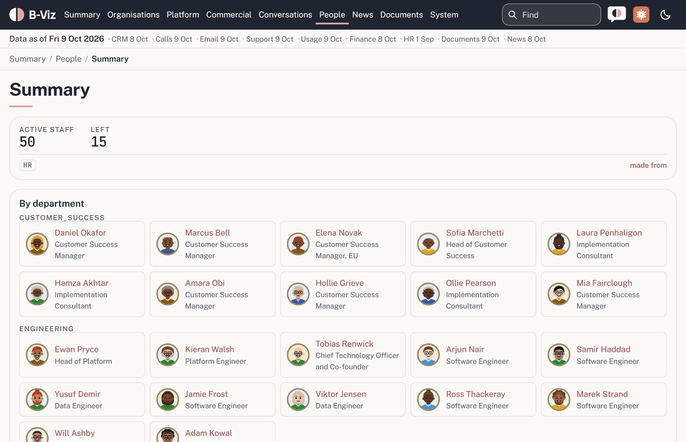Open the chat assistant speech-bubble icon
Screen dimensions: 686x442
[617, 15]
